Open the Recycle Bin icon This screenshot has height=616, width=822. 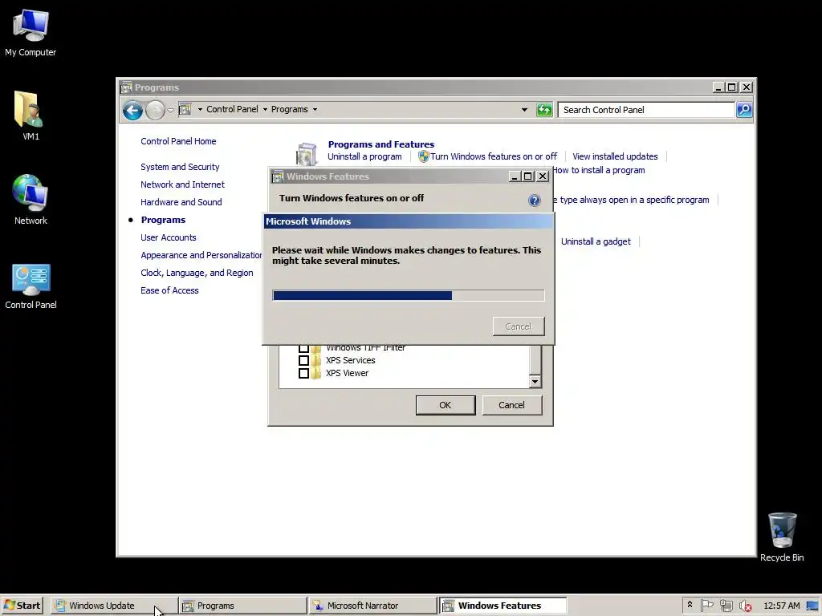point(782,530)
